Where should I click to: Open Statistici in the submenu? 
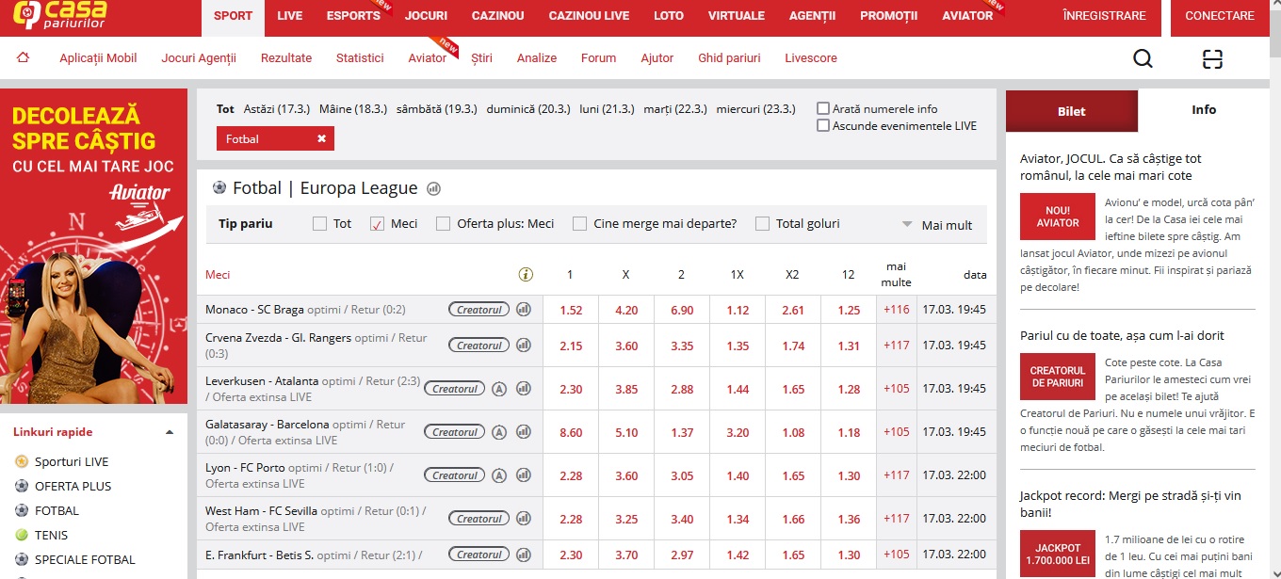360,58
